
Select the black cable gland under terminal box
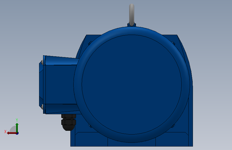coord(69,122)
